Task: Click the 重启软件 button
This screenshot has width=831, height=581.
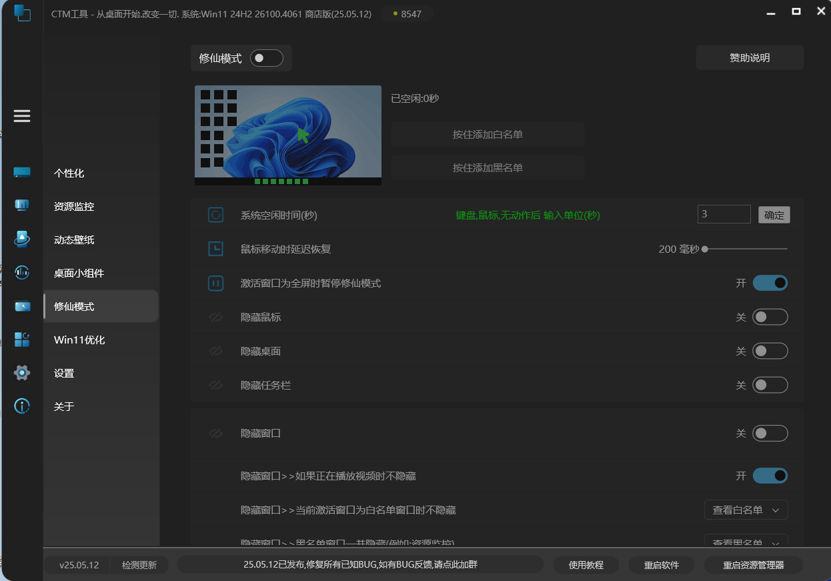Action: [x=662, y=565]
